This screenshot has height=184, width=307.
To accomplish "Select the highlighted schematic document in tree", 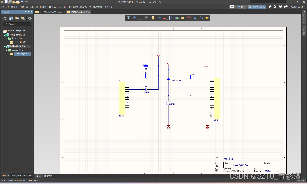I will pyautogui.click(x=21, y=54).
